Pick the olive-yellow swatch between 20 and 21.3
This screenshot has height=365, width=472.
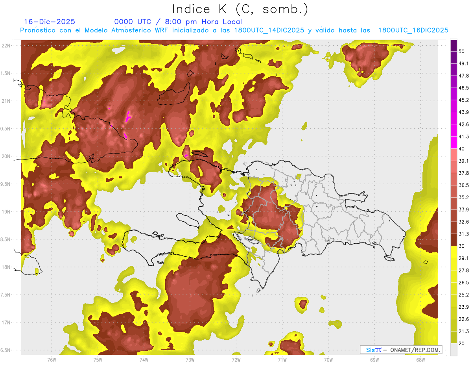click(454, 337)
